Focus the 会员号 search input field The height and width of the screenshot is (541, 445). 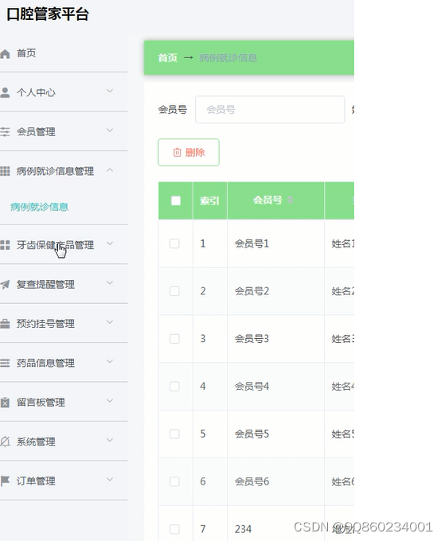click(x=270, y=110)
